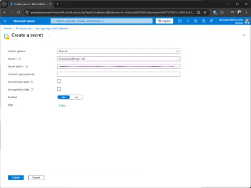This screenshot has height=188, width=251.
Task: Open the Help question mark menu
Action: click(203, 21)
